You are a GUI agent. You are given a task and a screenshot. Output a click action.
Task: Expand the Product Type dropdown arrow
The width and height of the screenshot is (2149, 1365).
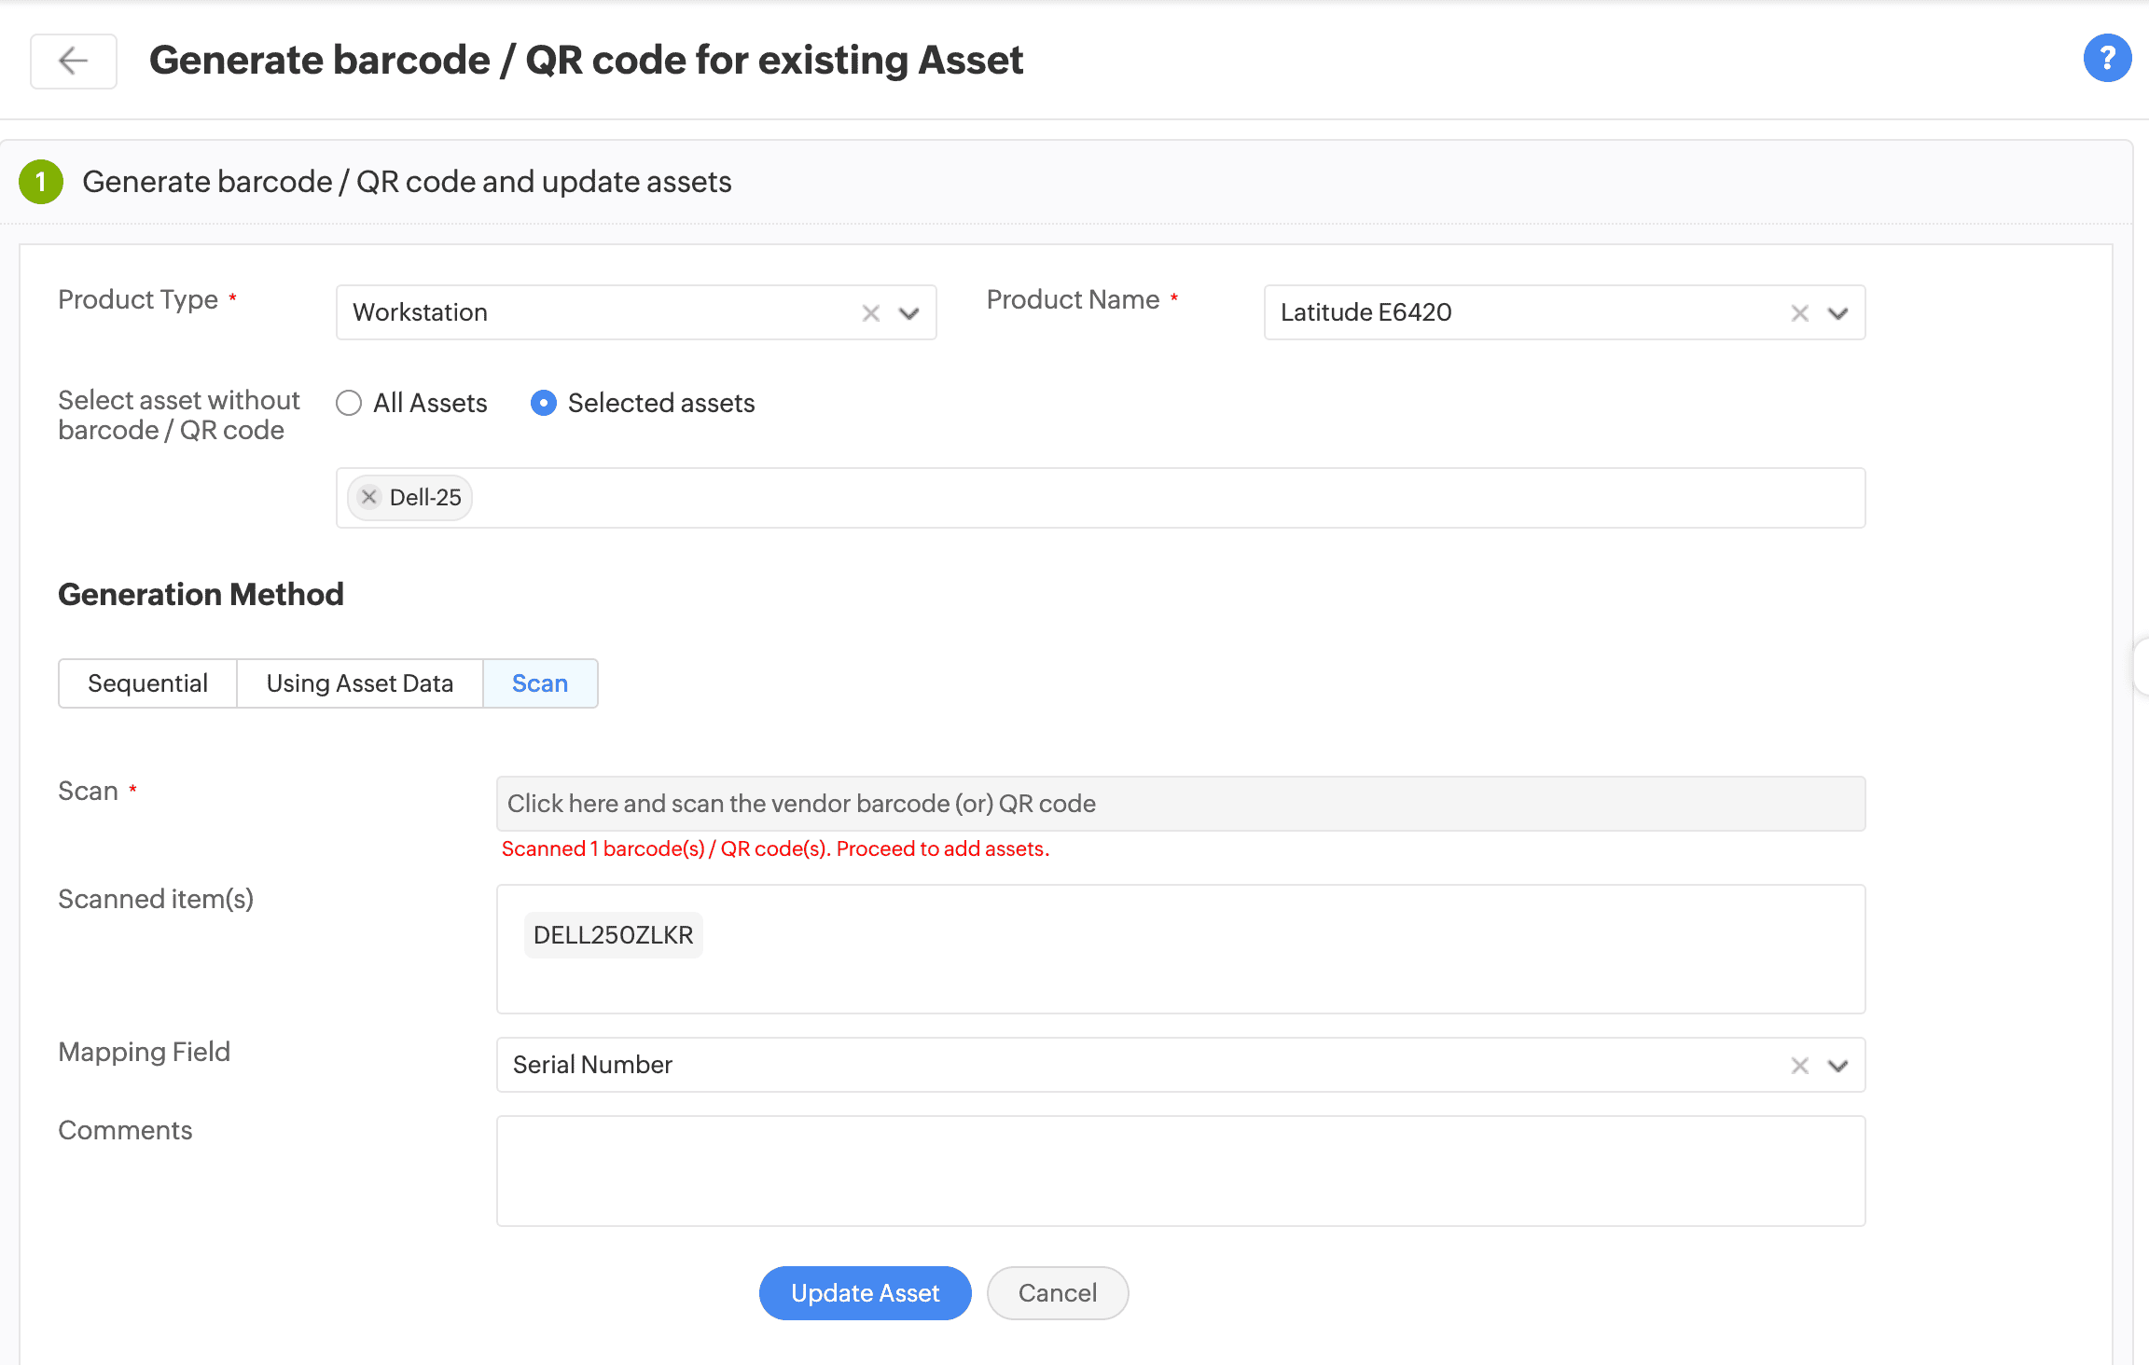pos(908,313)
